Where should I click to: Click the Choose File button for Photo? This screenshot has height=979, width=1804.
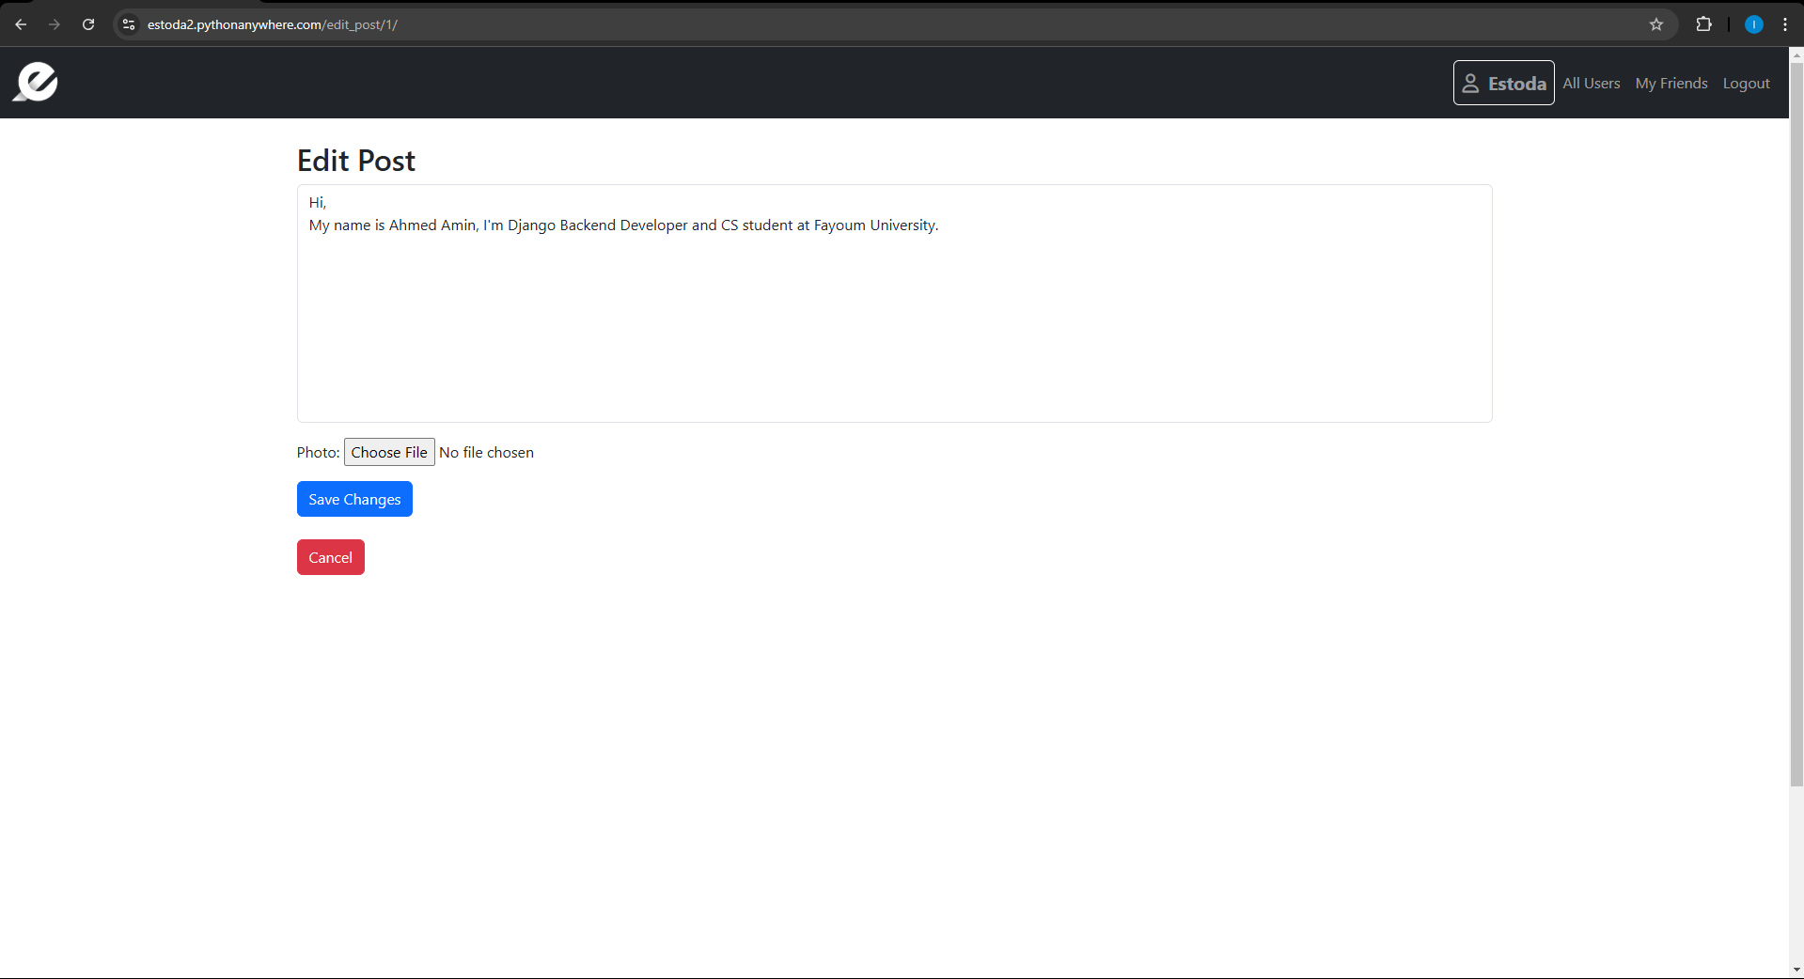tap(389, 452)
